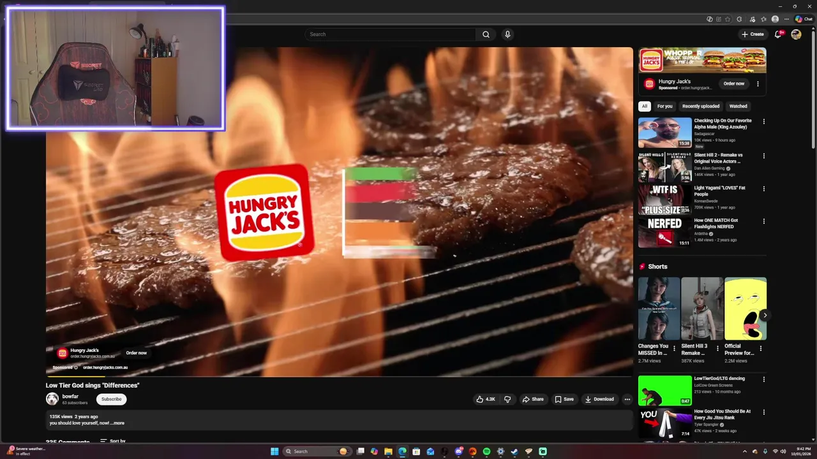Image resolution: width=817 pixels, height=459 pixels.
Task: Open Spotify from taskbar
Action: 486,451
